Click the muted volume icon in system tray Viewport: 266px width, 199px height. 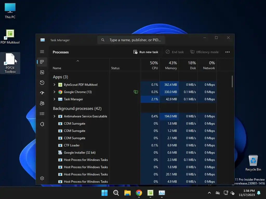pos(232,193)
